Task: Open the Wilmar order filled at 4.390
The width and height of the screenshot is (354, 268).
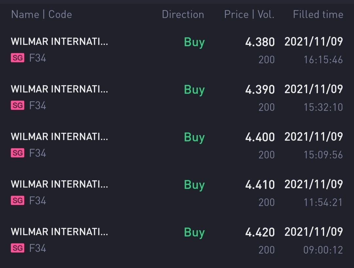Action: pyautogui.click(x=59, y=89)
